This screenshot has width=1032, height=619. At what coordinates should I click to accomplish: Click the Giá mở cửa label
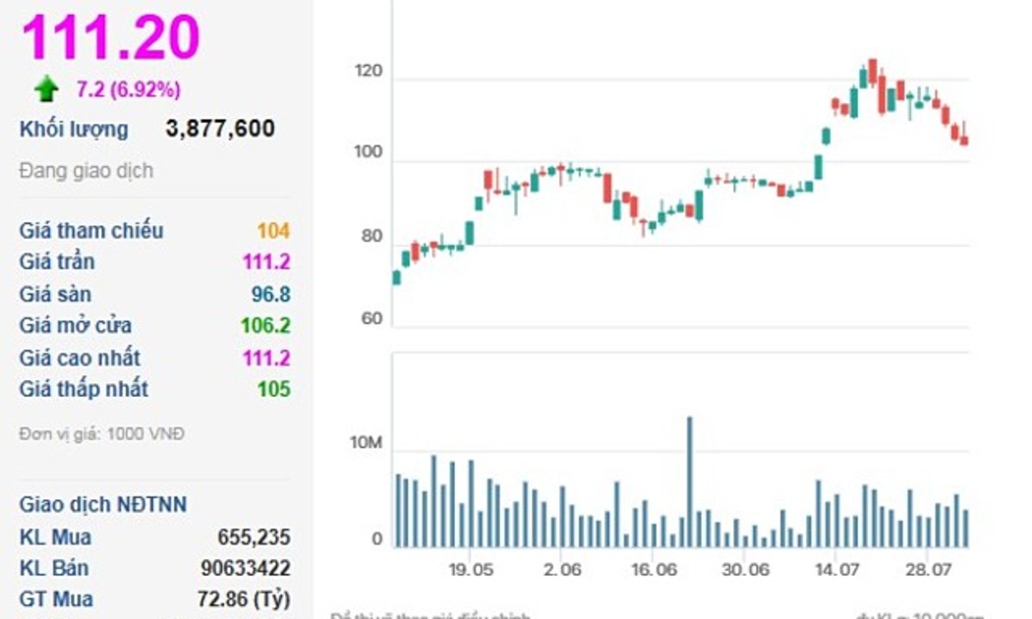76,325
